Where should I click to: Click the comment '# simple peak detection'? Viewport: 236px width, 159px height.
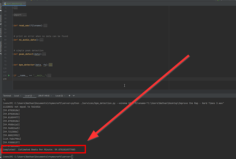tap(28, 51)
